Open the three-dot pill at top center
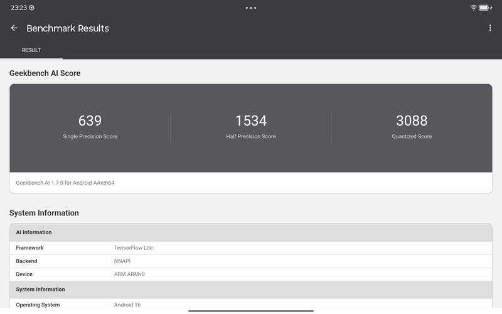 pos(251,8)
